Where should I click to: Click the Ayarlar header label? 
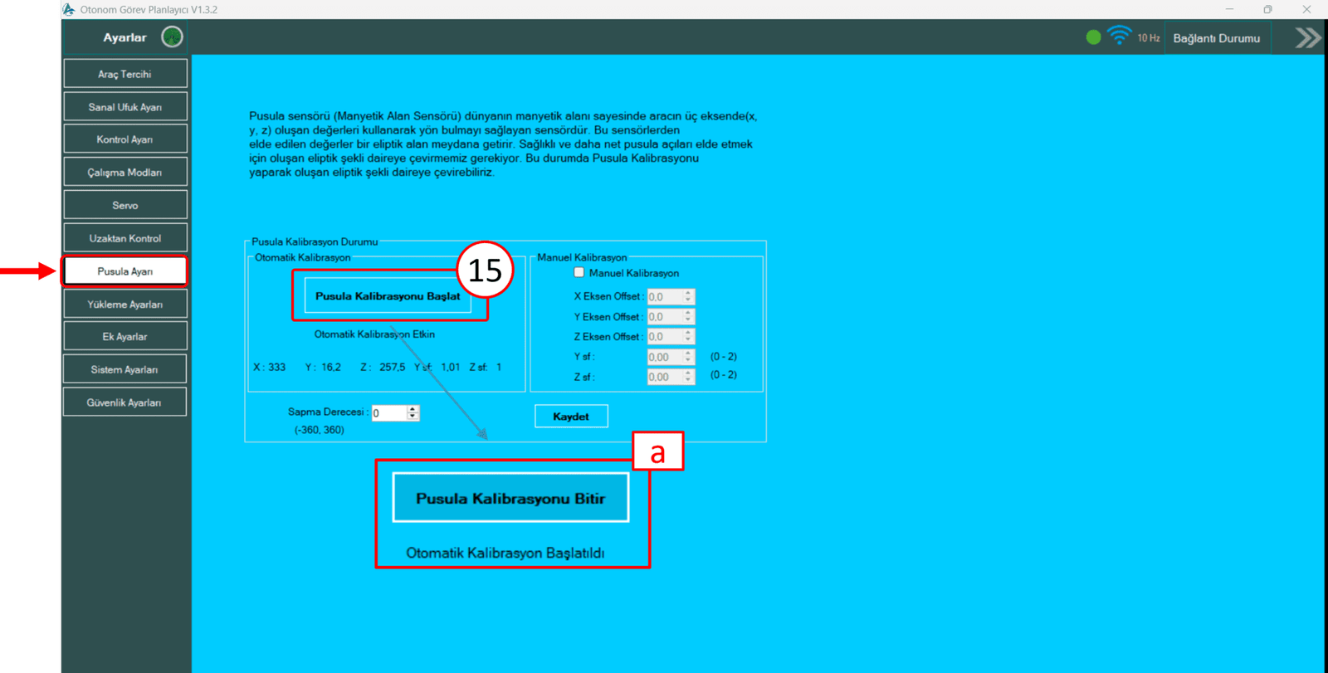pos(124,37)
